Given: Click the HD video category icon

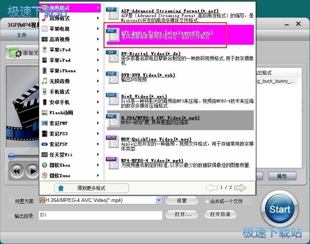Looking at the screenshot, I should coord(45,39).
